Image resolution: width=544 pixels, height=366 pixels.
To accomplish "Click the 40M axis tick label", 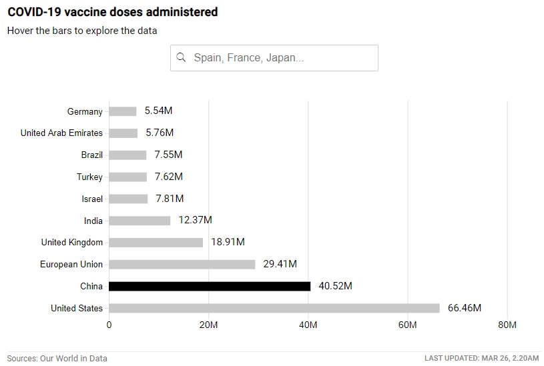I will pyautogui.click(x=308, y=325).
